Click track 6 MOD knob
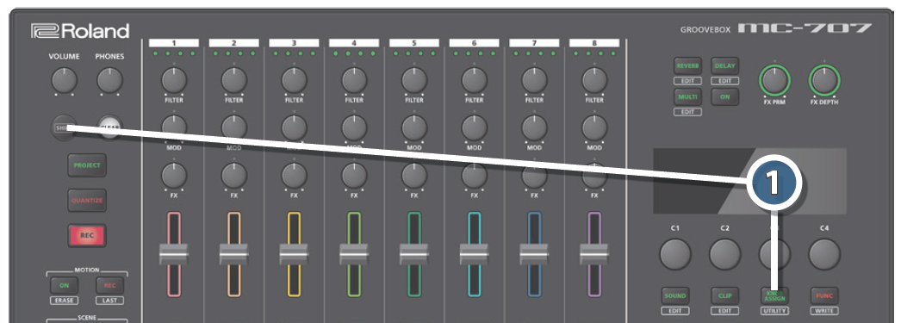Screen dimensions: 901x323 coord(474,127)
